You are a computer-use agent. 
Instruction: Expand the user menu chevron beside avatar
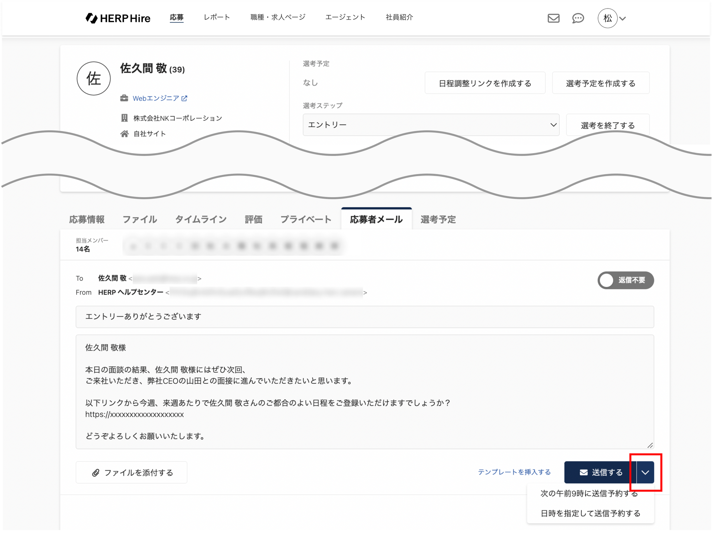tap(623, 19)
